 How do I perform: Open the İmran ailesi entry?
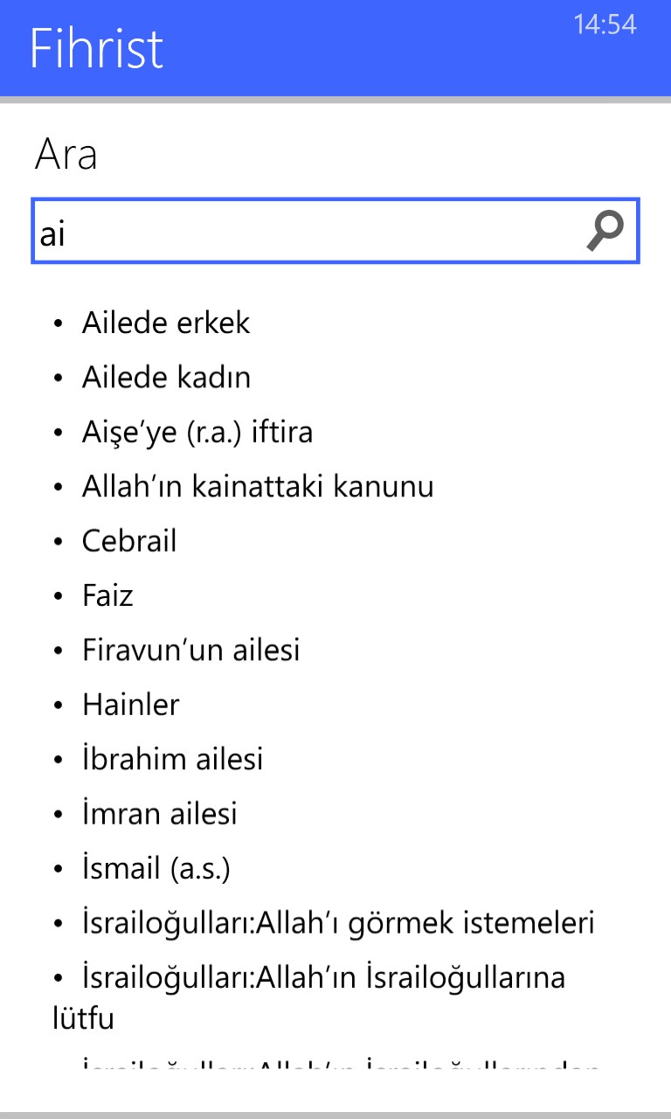(159, 814)
